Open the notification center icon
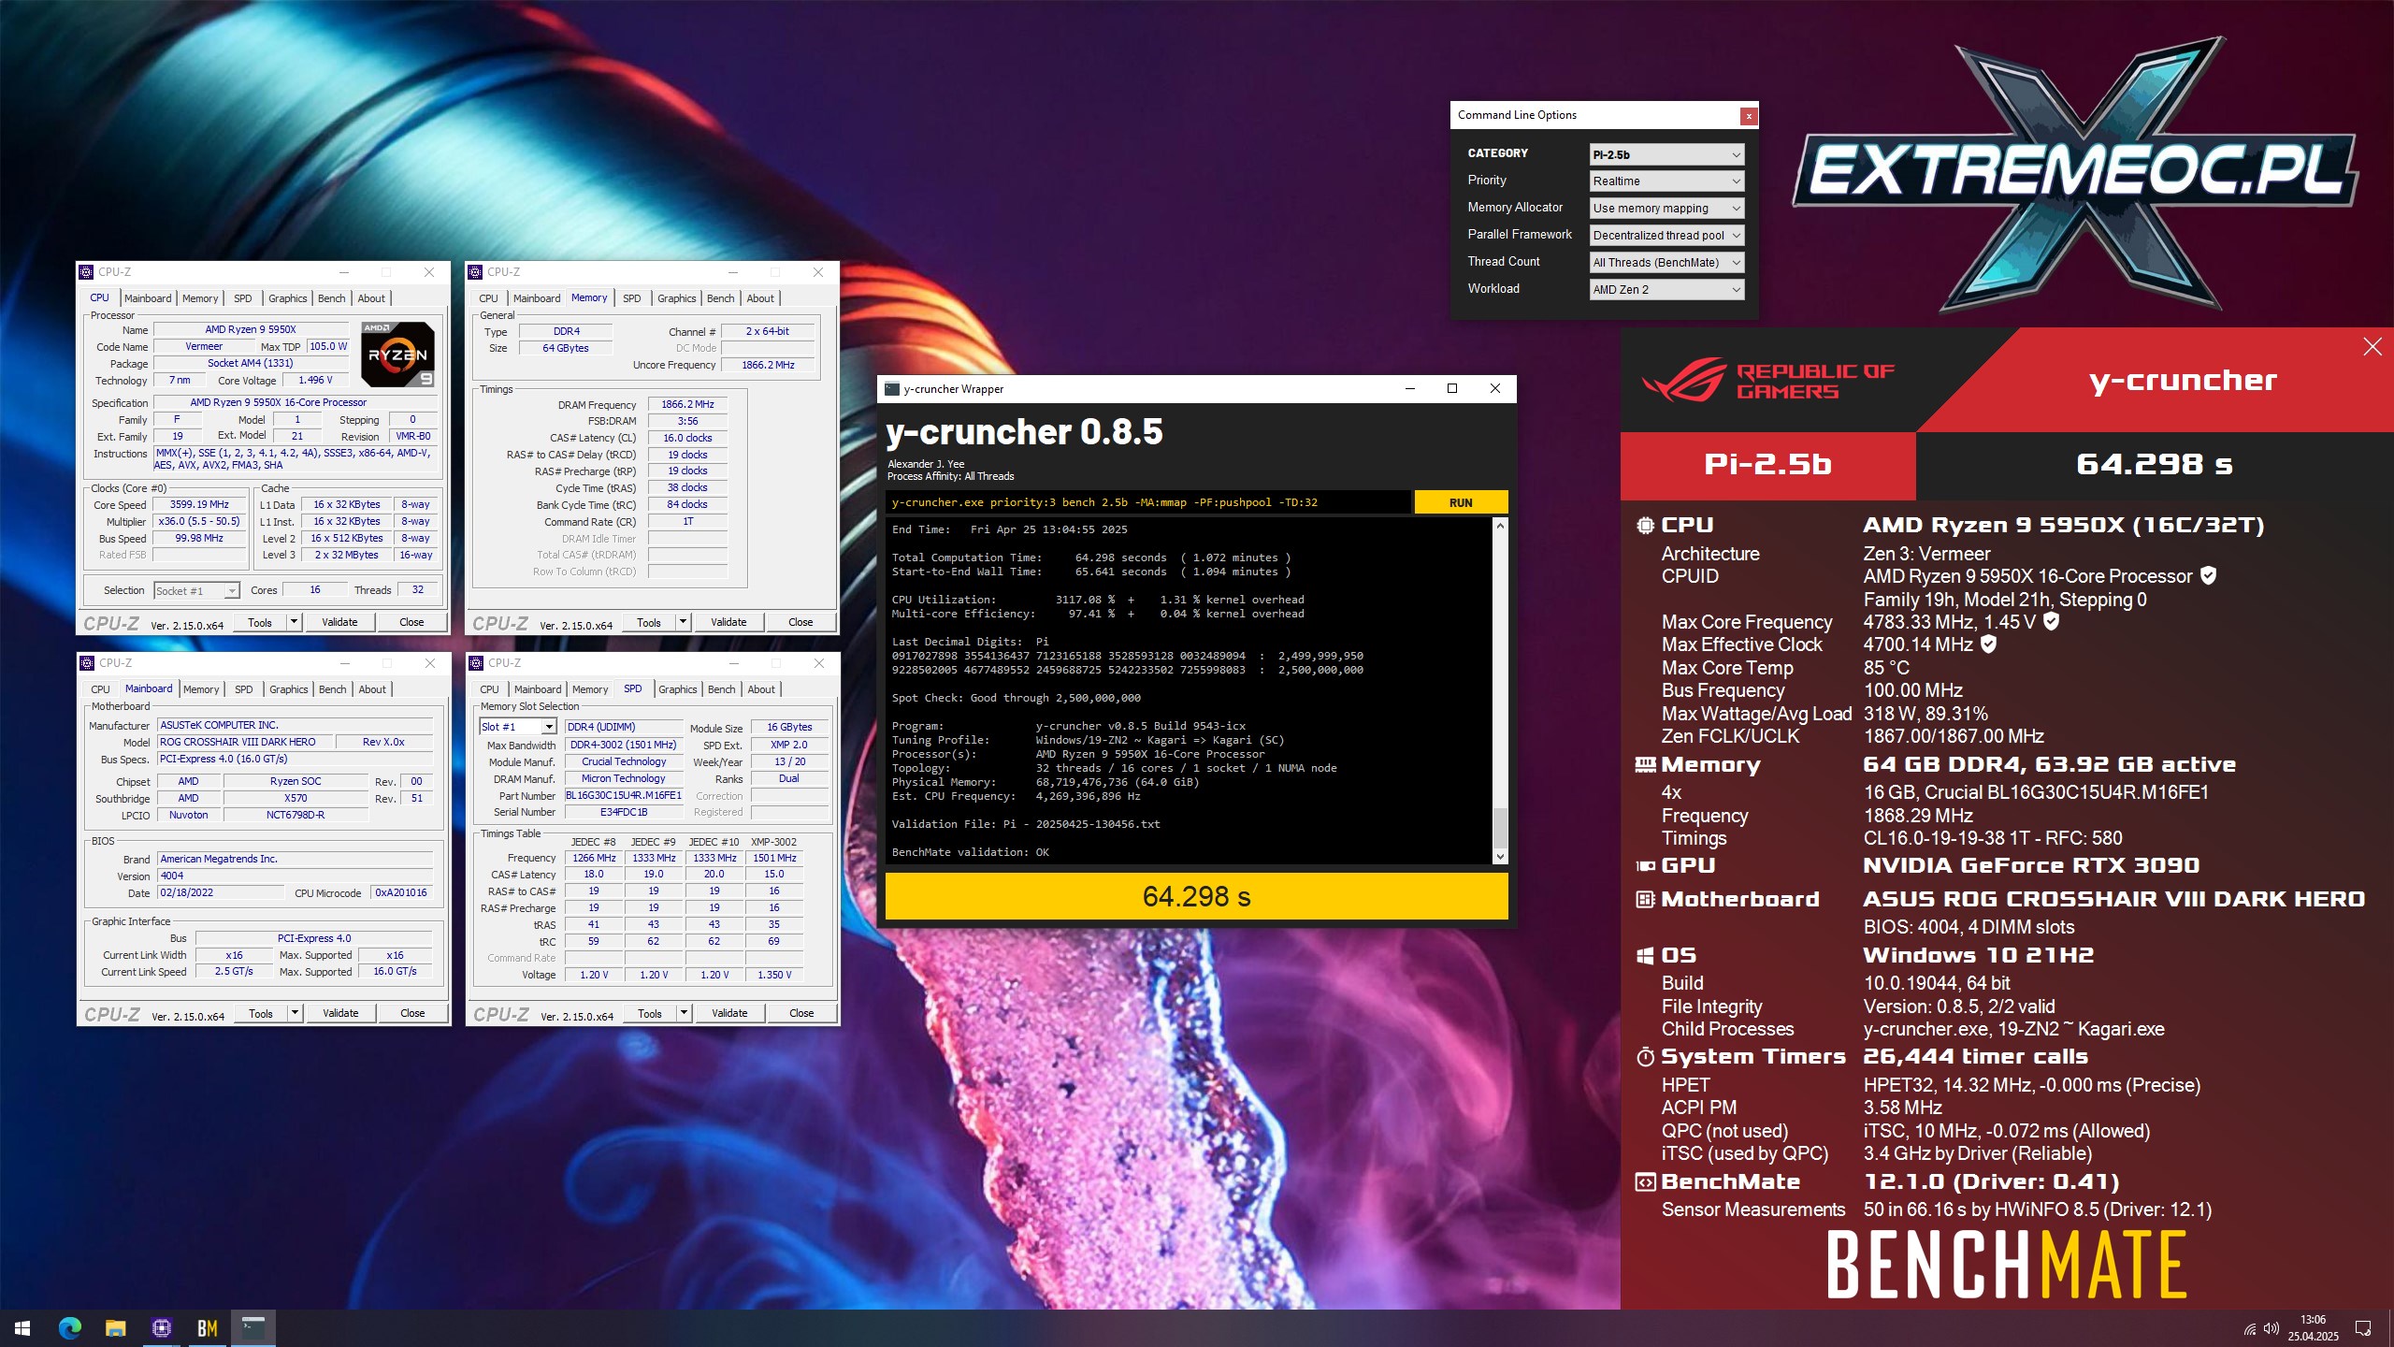Screen dimensions: 2394x1347 2363,1328
